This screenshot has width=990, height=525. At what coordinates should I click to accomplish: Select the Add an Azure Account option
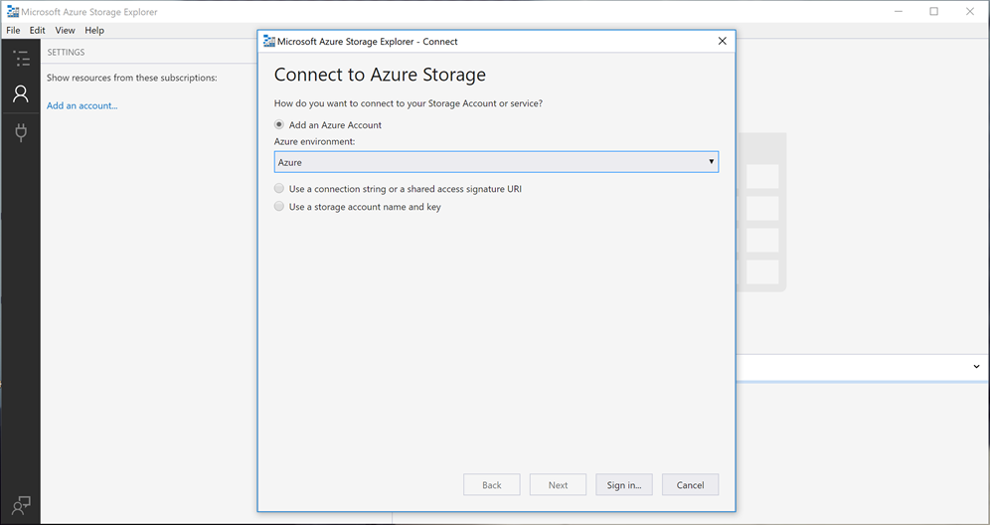pyautogui.click(x=279, y=125)
